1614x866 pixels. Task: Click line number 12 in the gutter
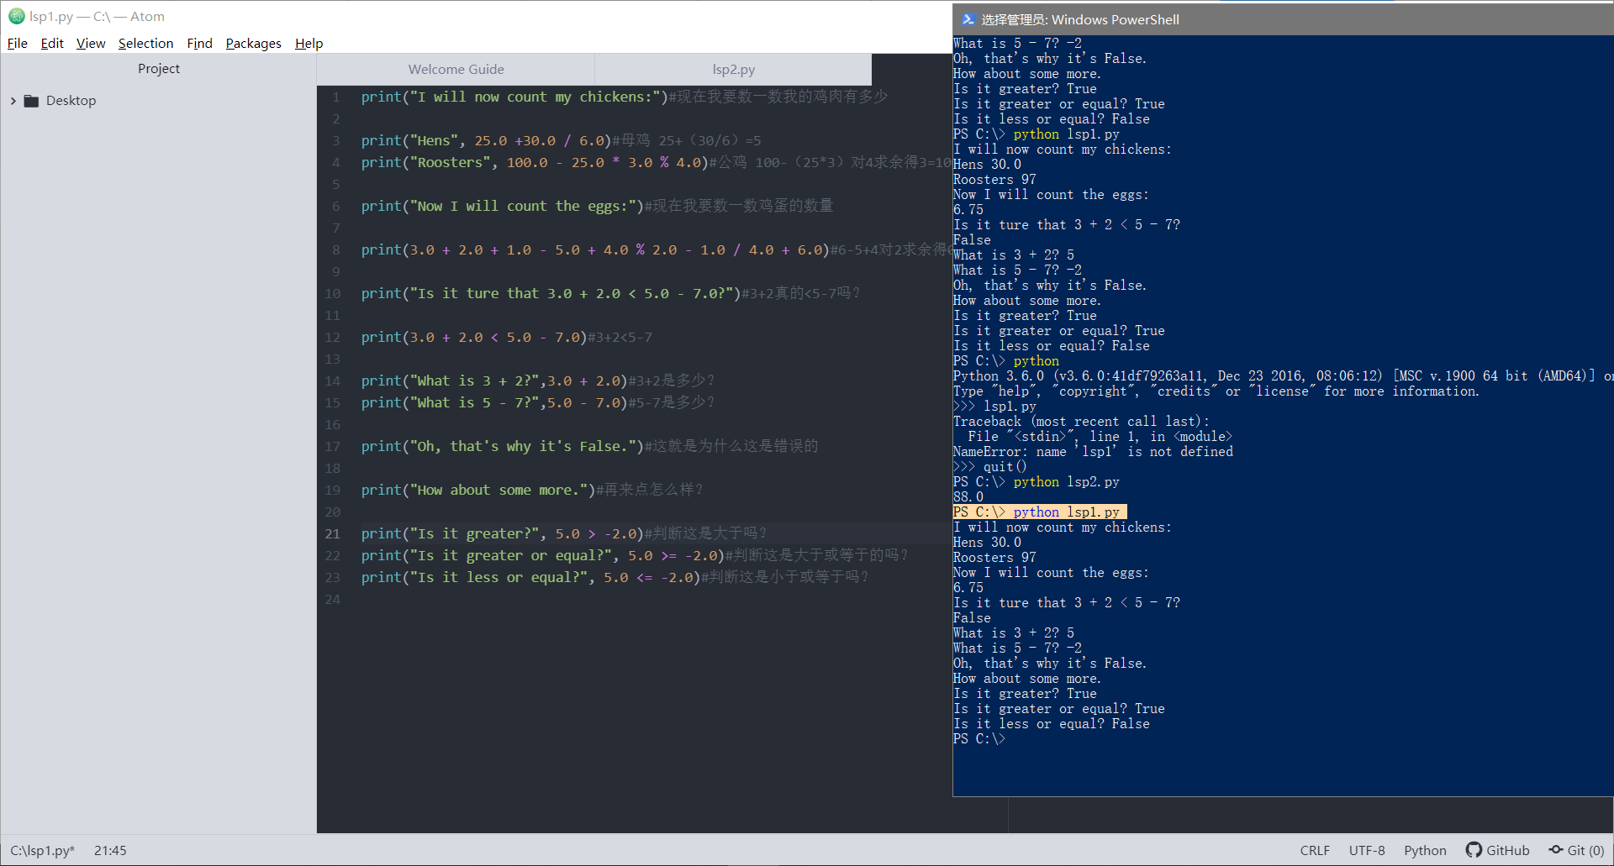(333, 337)
